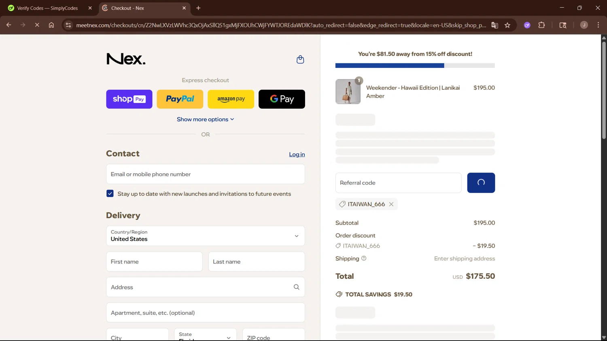Open the shopping bag cart icon
The image size is (607, 341).
pos(300,59)
